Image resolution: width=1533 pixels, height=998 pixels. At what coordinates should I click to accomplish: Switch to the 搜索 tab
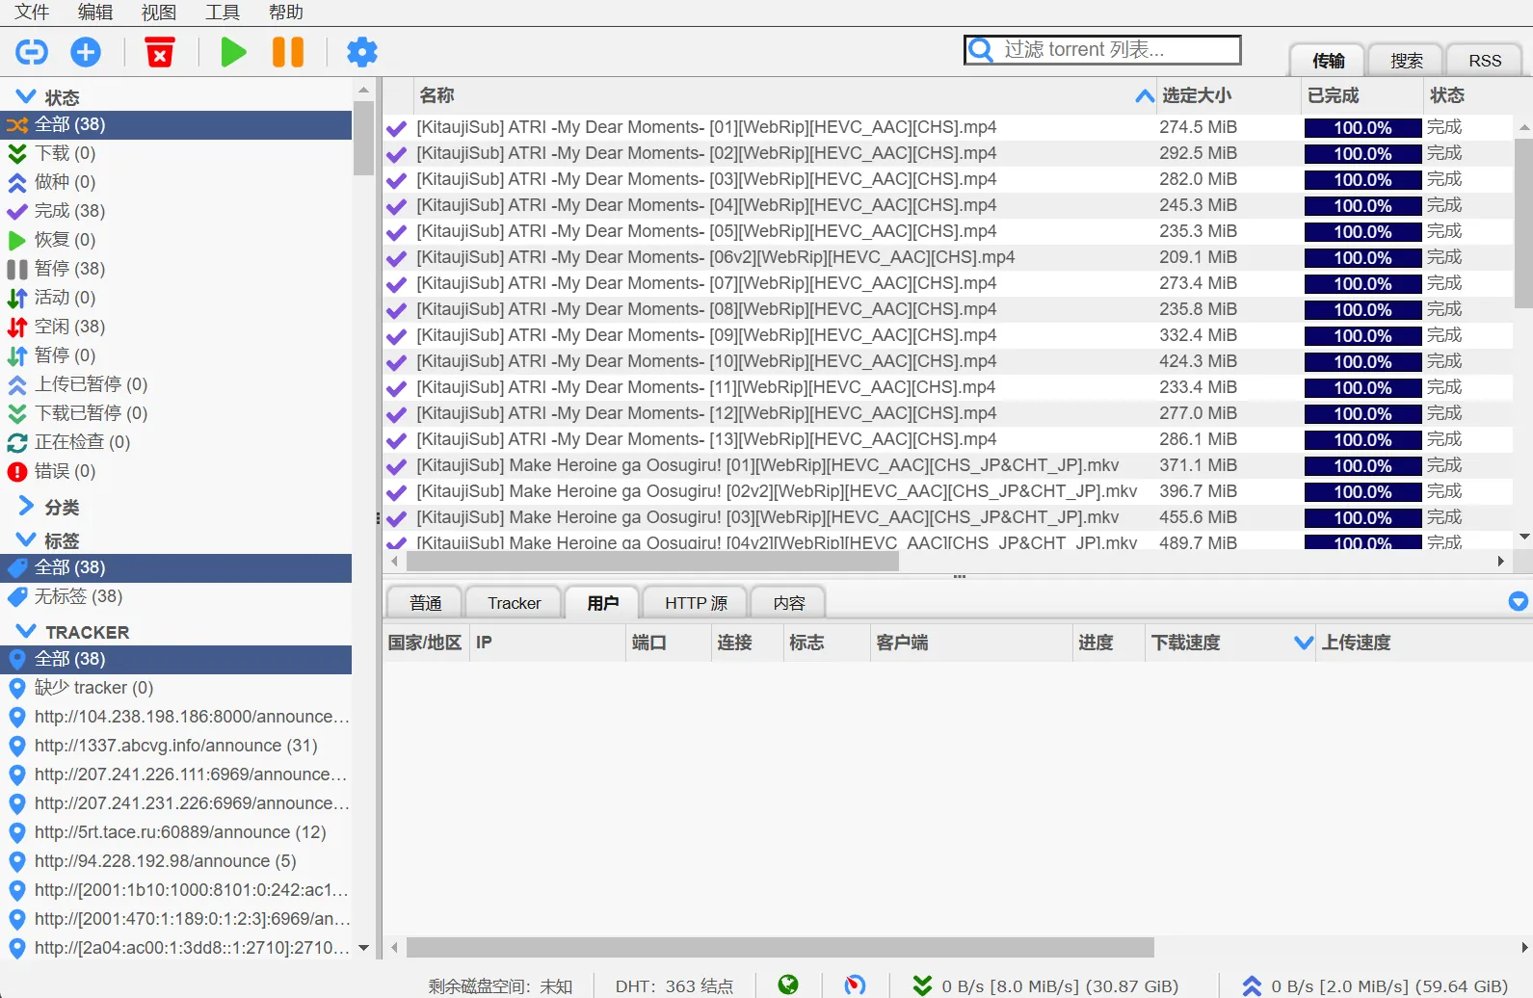[1406, 61]
